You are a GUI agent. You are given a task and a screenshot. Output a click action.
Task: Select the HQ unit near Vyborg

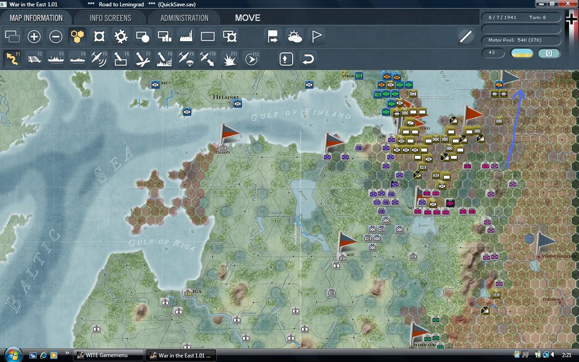(359, 76)
